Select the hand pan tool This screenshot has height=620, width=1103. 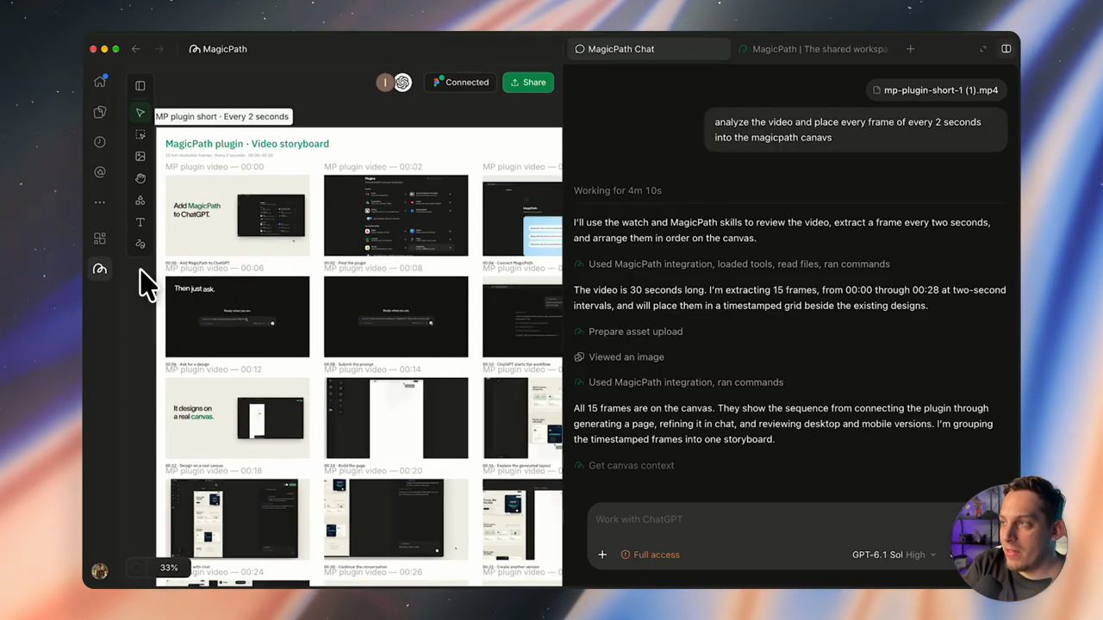coord(140,178)
